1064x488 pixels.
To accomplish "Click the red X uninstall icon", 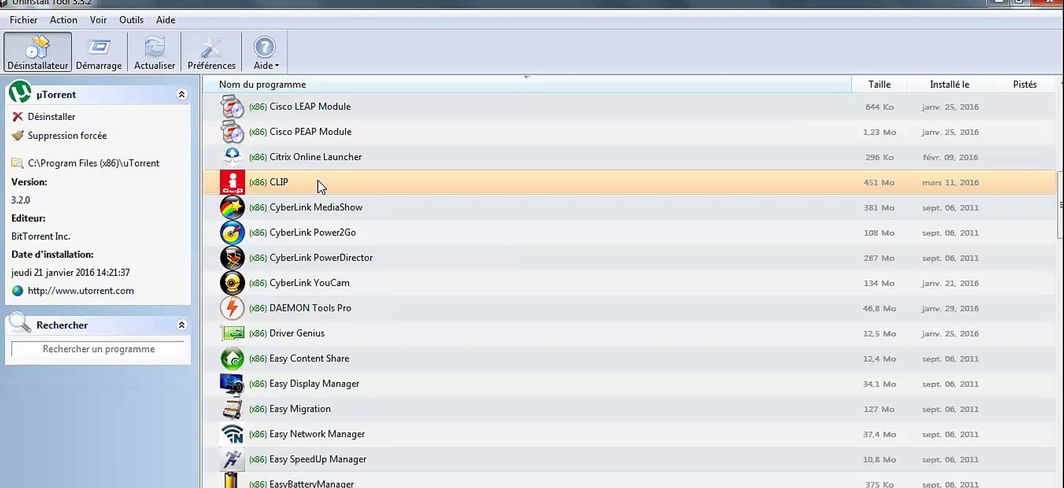I will click(x=18, y=117).
